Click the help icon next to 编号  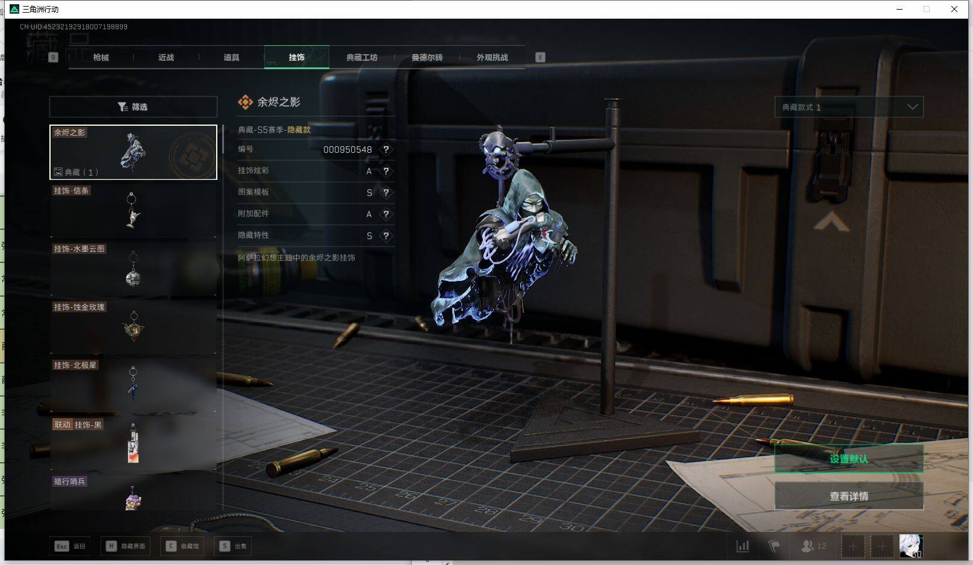pos(386,149)
